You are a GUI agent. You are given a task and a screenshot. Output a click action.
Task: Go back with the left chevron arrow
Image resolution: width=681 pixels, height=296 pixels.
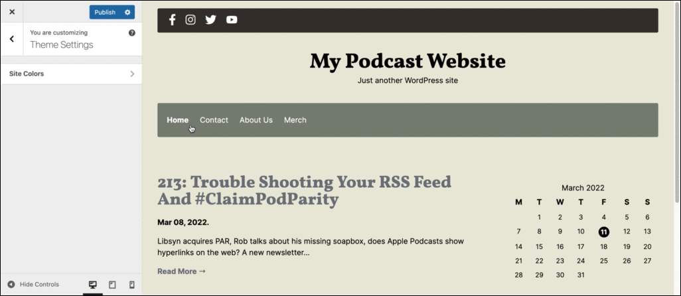click(12, 39)
